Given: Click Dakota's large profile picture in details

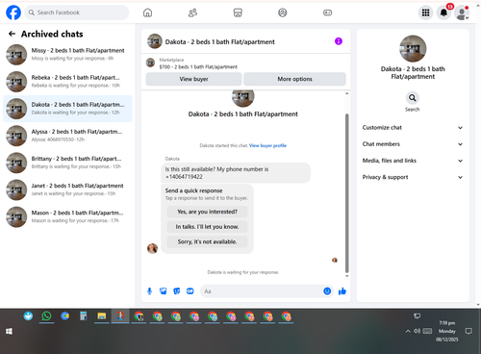Looking at the screenshot, I should coord(413,48).
